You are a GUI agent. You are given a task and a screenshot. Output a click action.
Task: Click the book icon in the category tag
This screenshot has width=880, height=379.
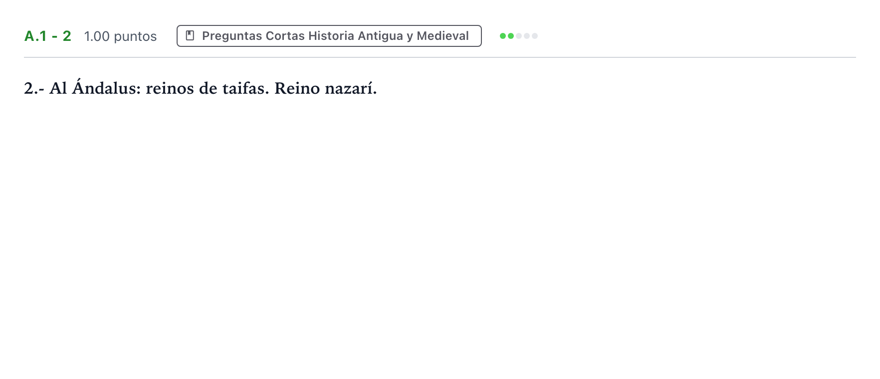[190, 35]
